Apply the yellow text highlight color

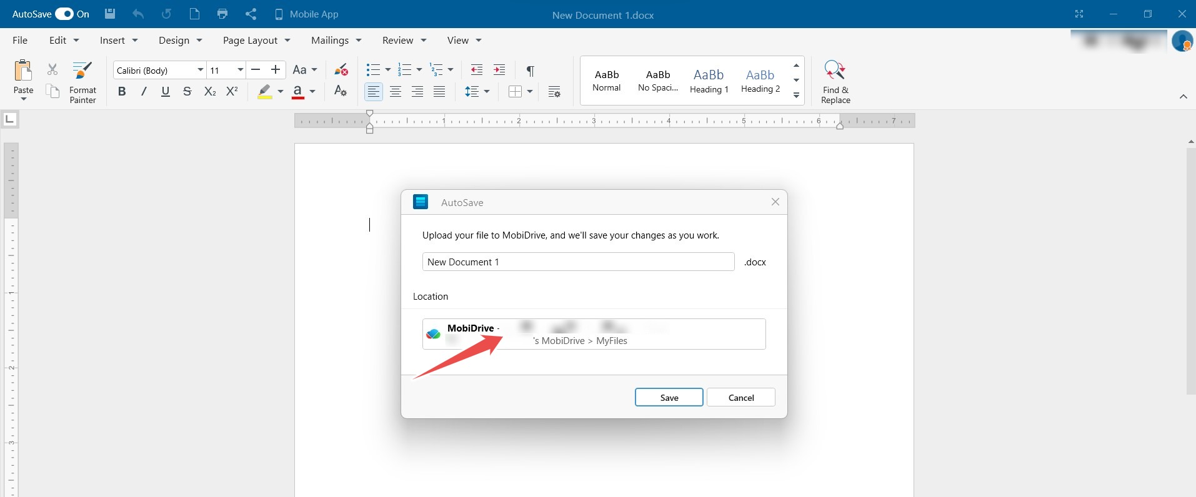pyautogui.click(x=265, y=92)
